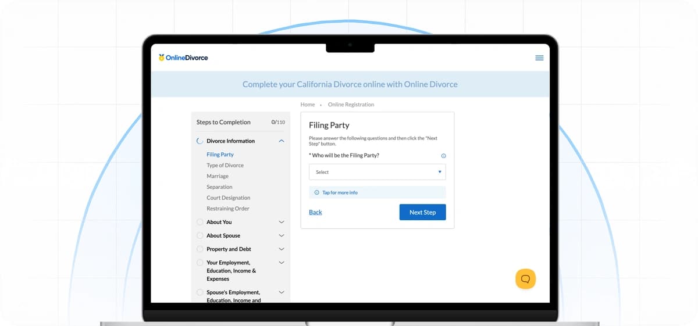
Task: Click Property and Debt status circle
Action: pyautogui.click(x=200, y=249)
